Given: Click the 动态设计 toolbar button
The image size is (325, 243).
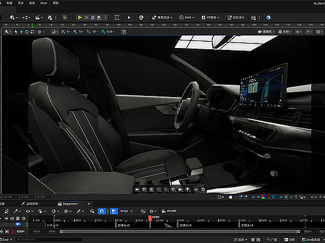Looking at the screenshot, I should pos(236,17).
